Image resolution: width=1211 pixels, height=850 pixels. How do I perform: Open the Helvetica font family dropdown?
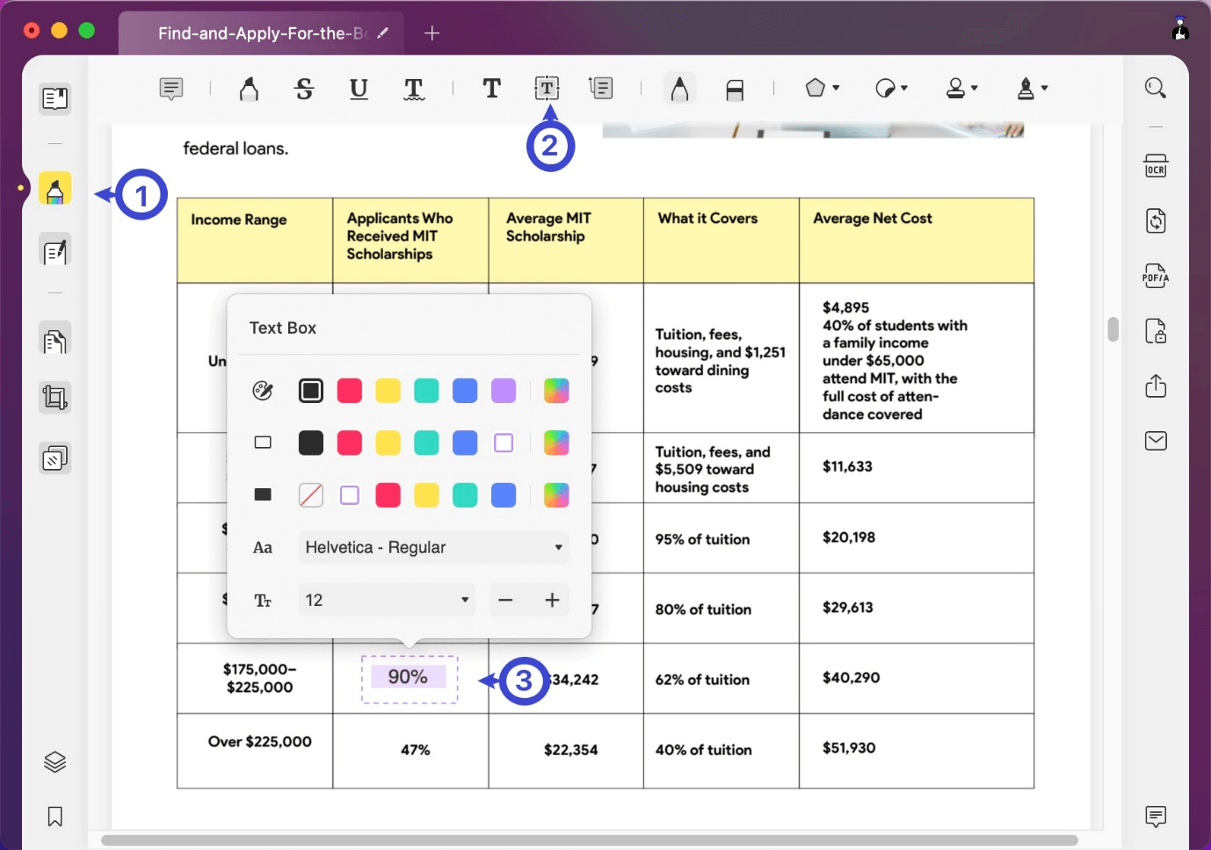click(432, 547)
